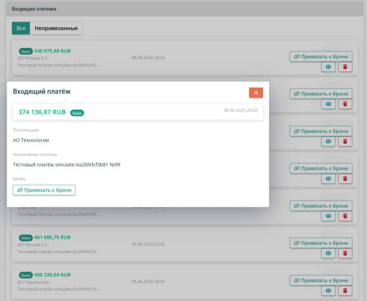Click the Назначение платежа label
The width and height of the screenshot is (367, 301).
point(35,155)
